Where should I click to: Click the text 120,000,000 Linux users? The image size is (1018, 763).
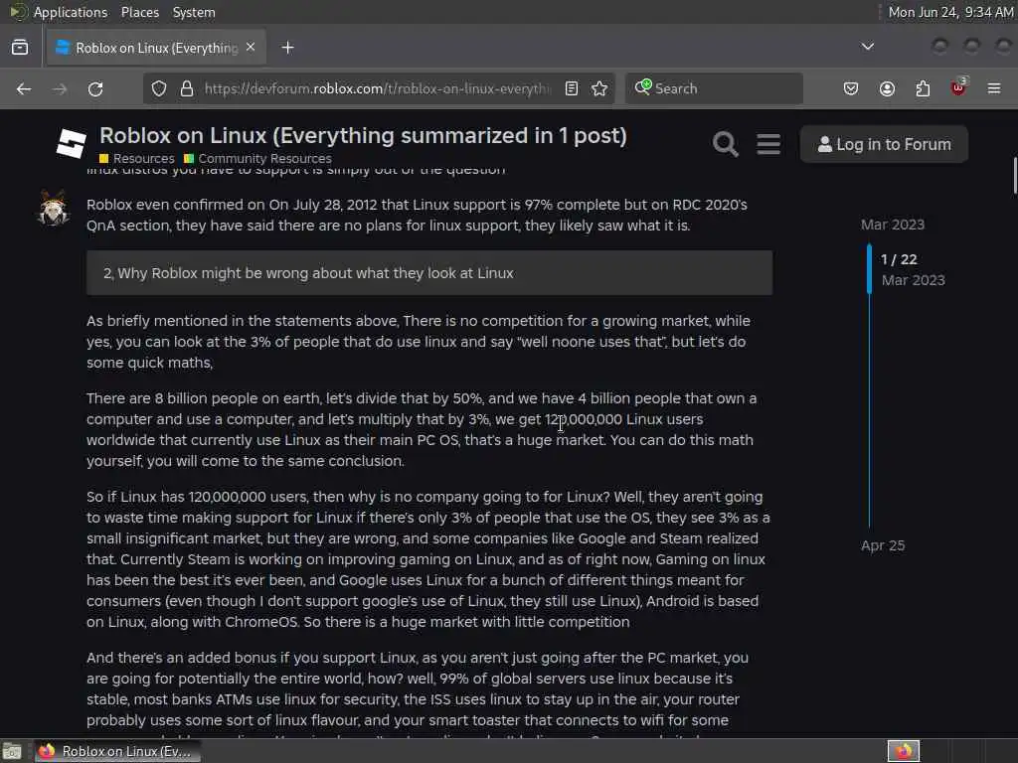[624, 419]
